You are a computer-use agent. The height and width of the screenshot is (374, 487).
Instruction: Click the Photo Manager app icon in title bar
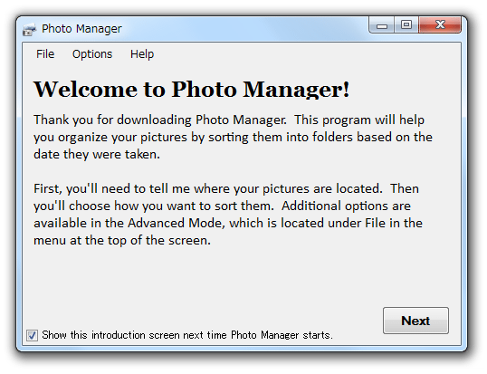[x=29, y=30]
